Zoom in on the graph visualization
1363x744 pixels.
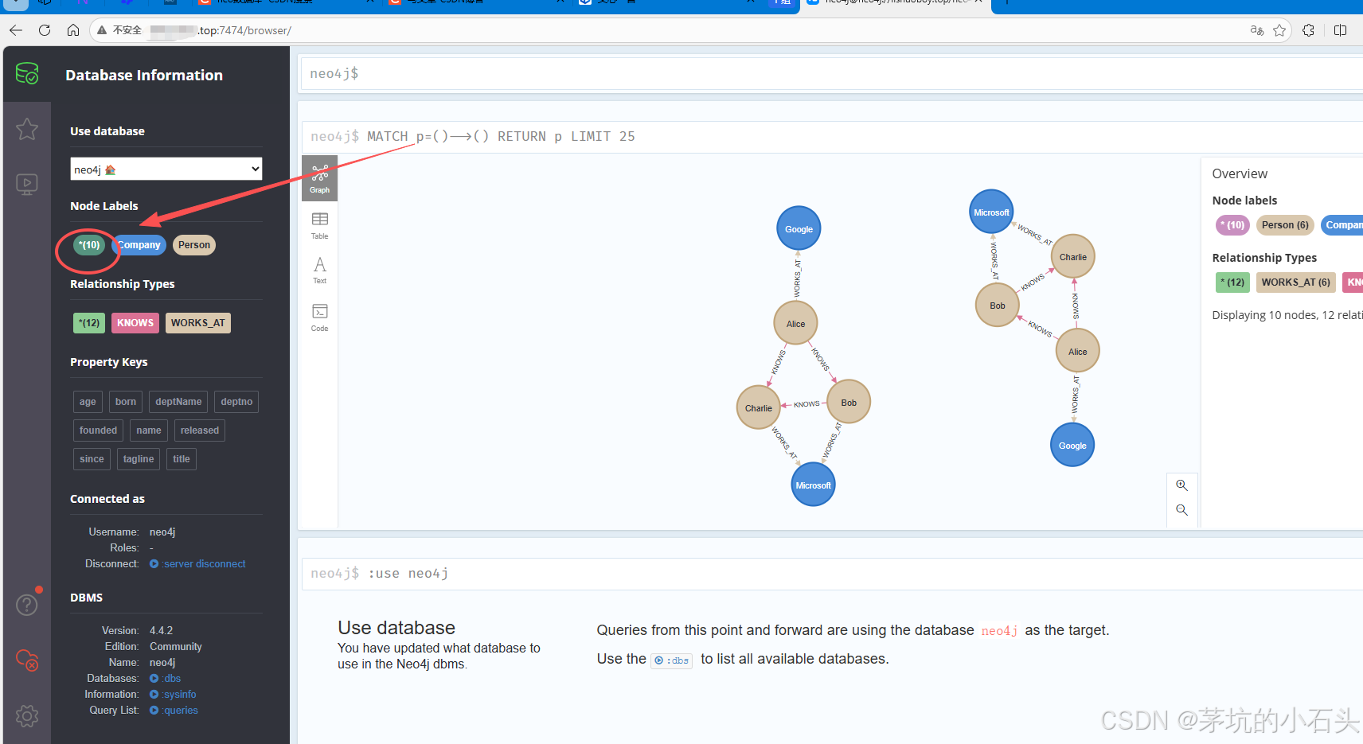click(1182, 485)
